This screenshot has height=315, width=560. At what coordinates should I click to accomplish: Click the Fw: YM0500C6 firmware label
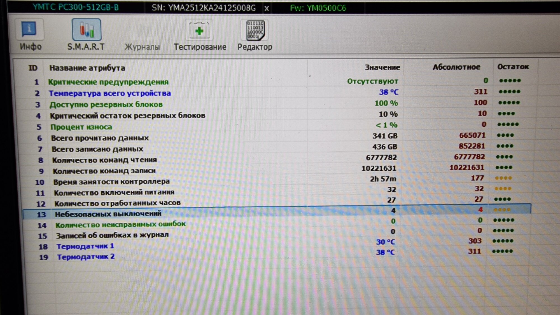pos(318,8)
